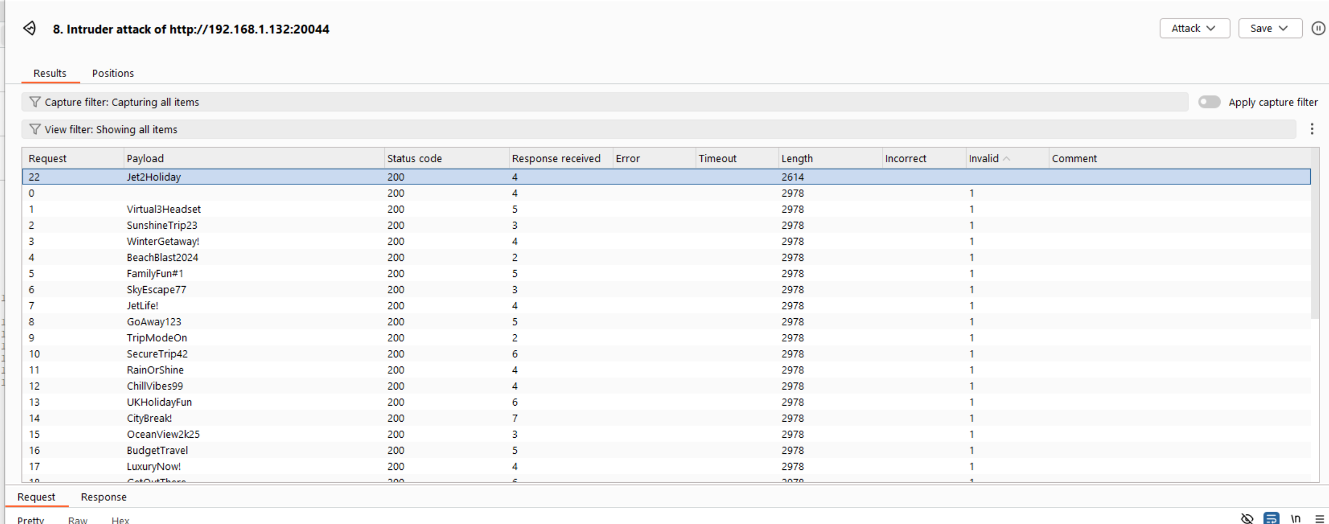Viewport: 1329px width, 524px height.
Task: Click the results table vertical scrollbar
Action: point(1314,241)
